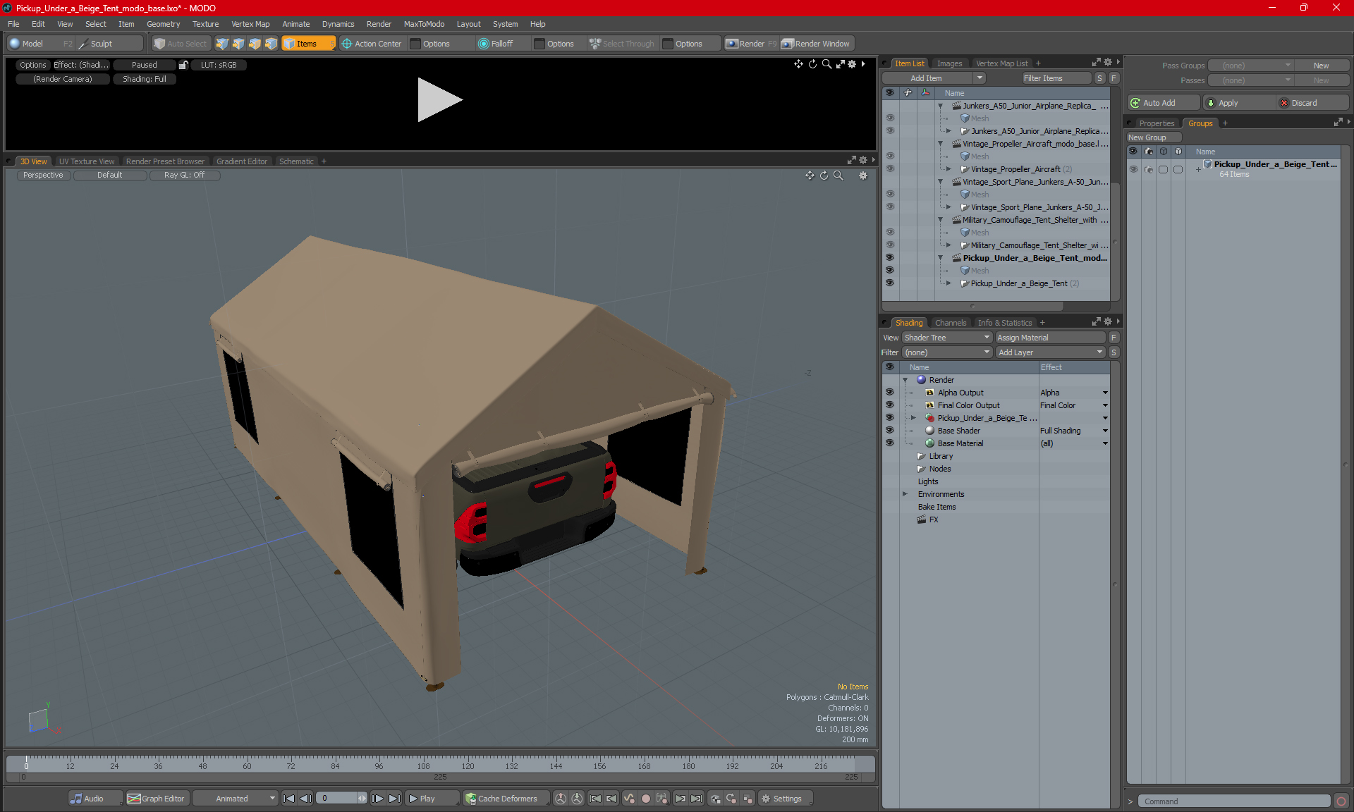This screenshot has width=1354, height=812.
Task: Click the 3D viewport settings gear icon
Action: [863, 176]
